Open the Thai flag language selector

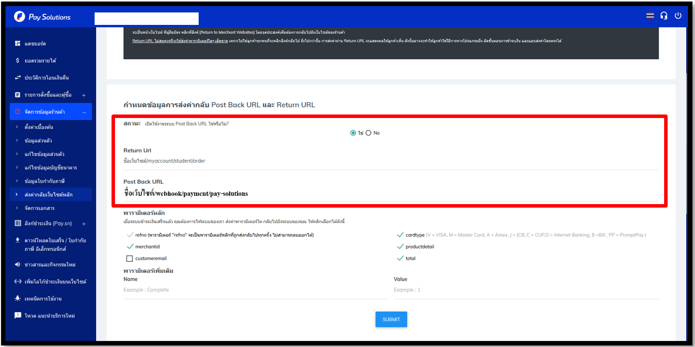[x=650, y=16]
